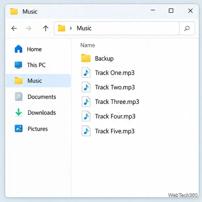Click the folder icon in address bar
This screenshot has height=202, width=202.
62,28
